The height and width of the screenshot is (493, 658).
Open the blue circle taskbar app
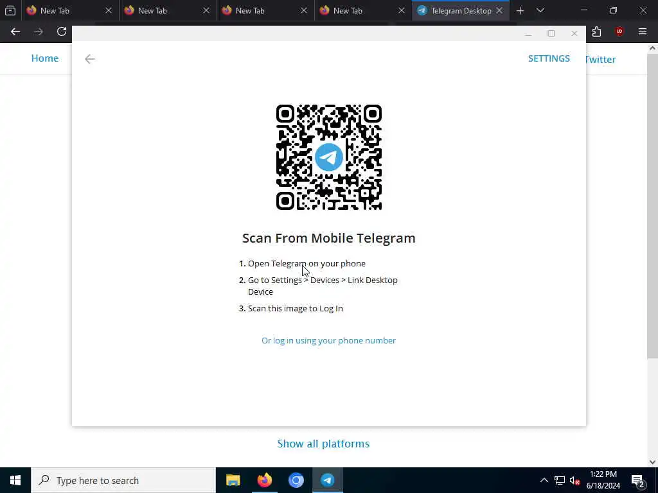click(x=296, y=480)
